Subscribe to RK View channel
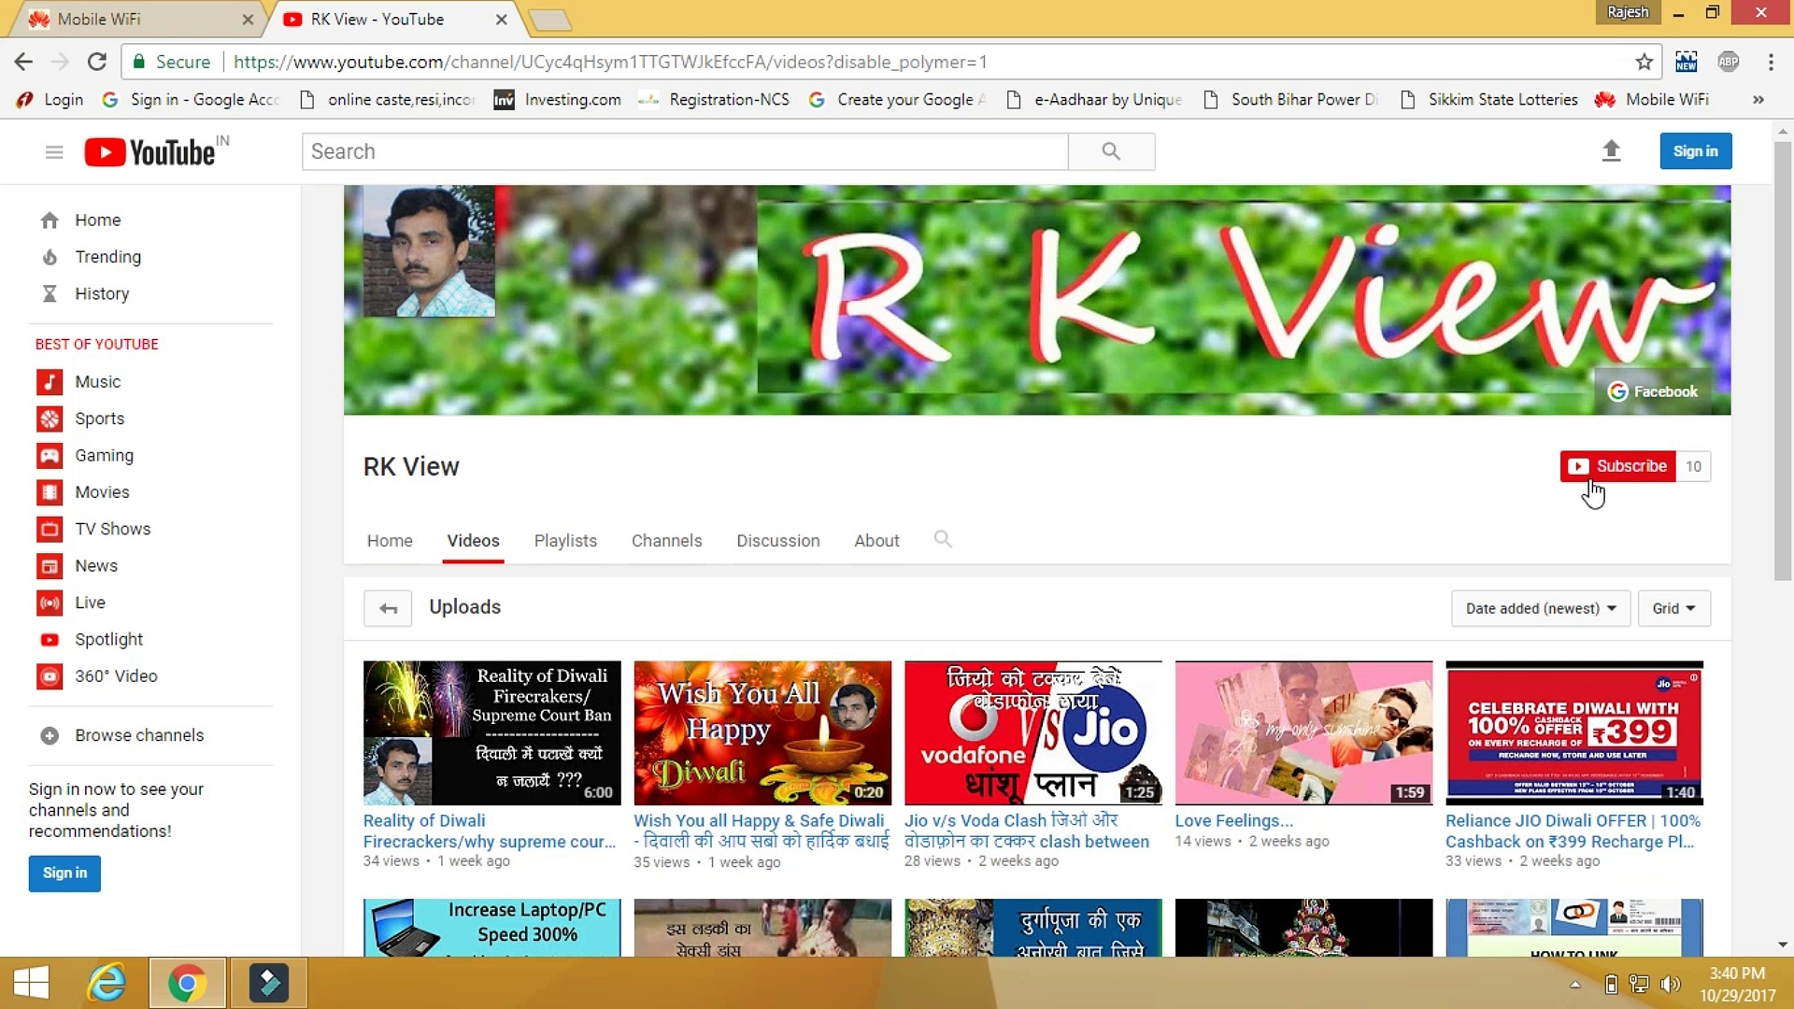Image resolution: width=1794 pixels, height=1009 pixels. coord(1618,466)
